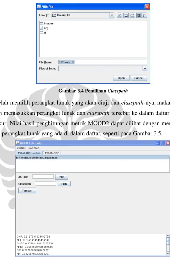
Task: Click the JAR File input field
Action: click(43, 177)
